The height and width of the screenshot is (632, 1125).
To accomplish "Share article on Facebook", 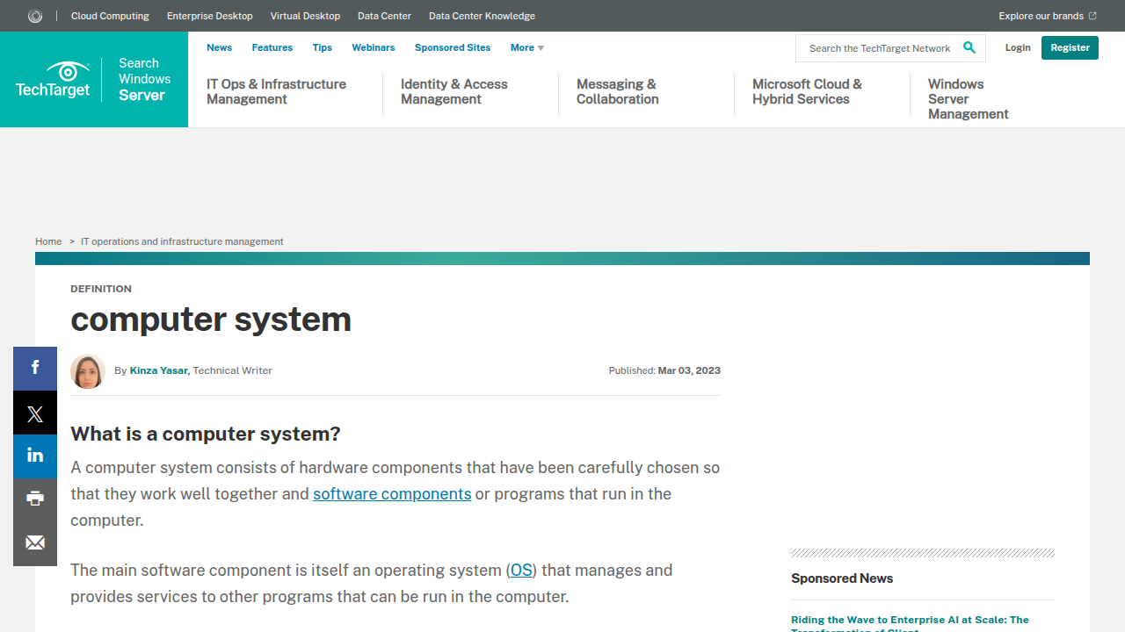I will click(x=35, y=368).
